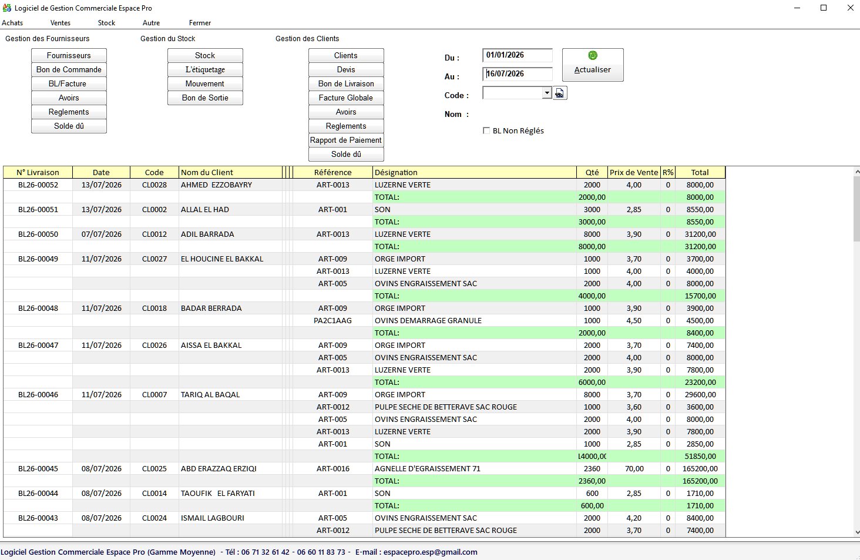This screenshot has height=560, width=860.
Task: Enable the BL Non Réglés checkbox
Action: [x=486, y=130]
